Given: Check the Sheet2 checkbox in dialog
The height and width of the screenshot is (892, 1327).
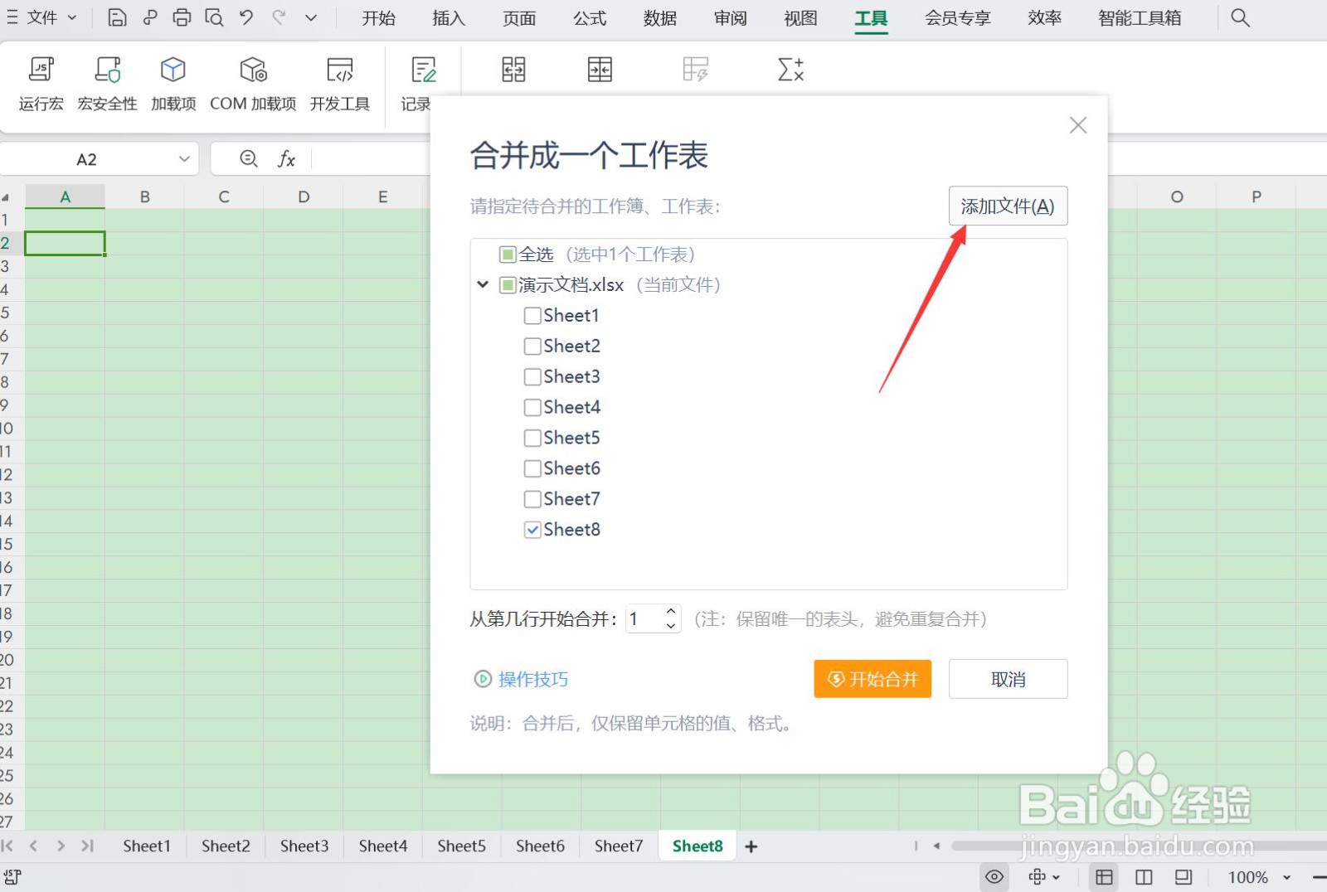Looking at the screenshot, I should [532, 347].
